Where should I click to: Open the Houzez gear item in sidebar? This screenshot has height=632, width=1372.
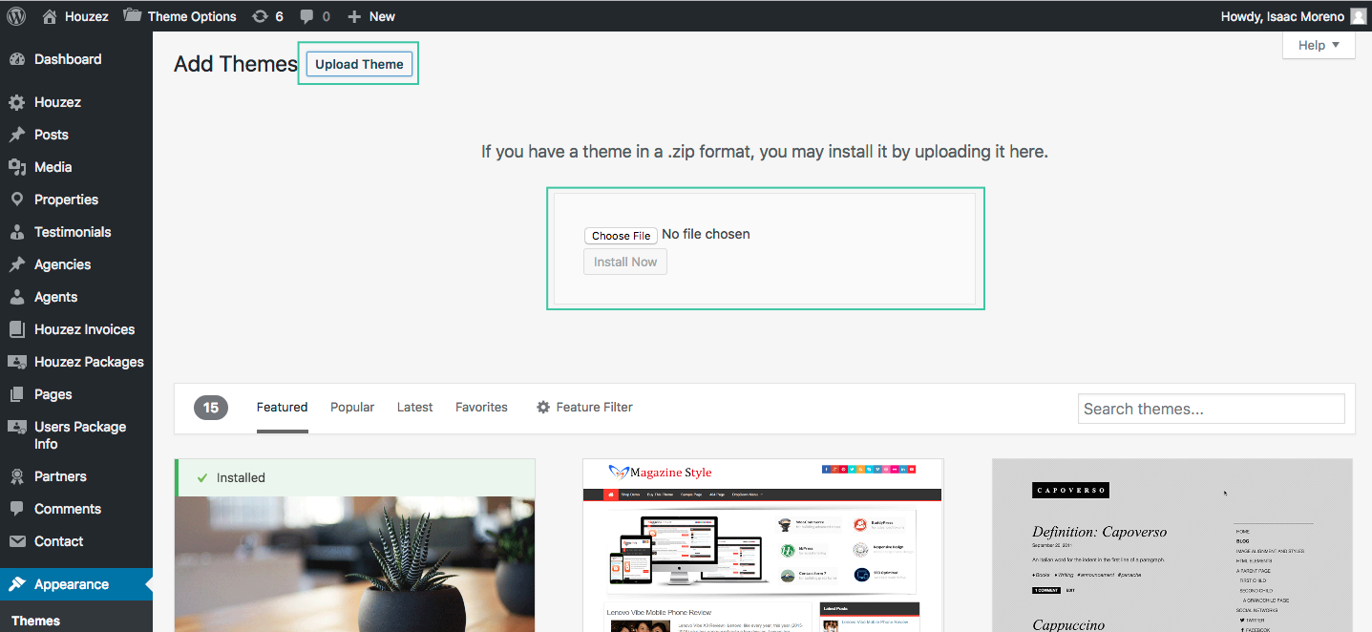point(17,102)
